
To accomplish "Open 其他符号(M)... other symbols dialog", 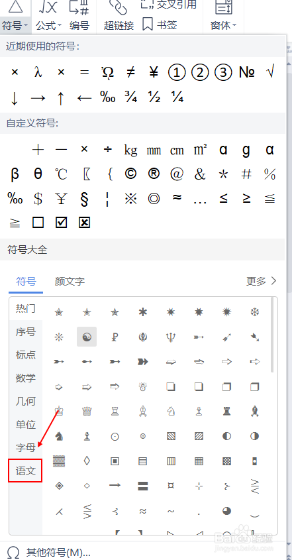I will click(48, 552).
